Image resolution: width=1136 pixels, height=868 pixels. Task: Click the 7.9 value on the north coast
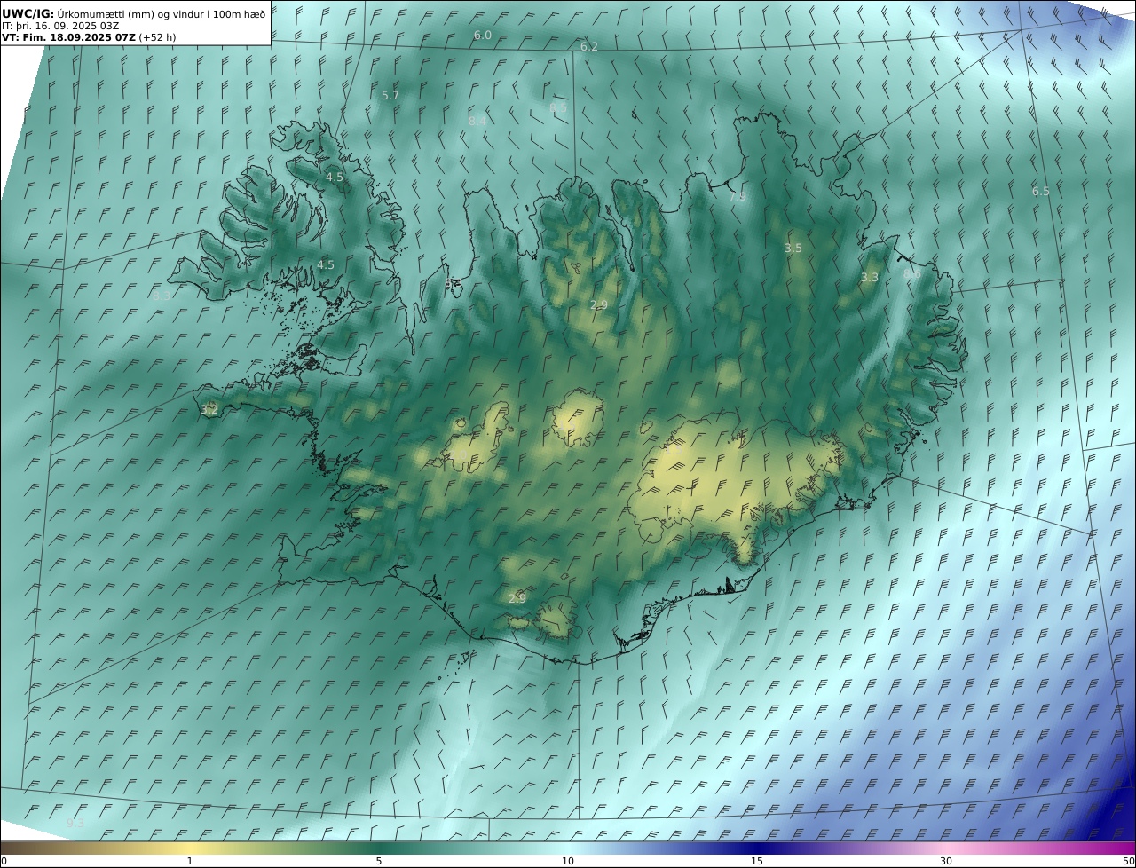pyautogui.click(x=738, y=197)
